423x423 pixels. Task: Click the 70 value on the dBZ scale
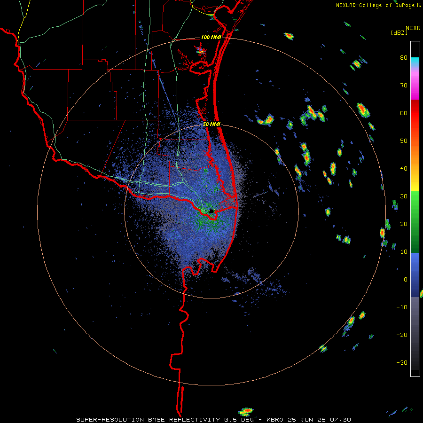coord(404,86)
